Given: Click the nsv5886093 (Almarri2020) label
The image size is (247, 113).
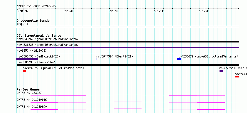Looking at the screenshot, I should (x=37, y=62).
